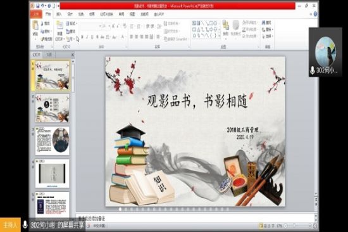Image resolution: width=348 pixels, height=232 pixels.
Task: Open the slide Layout (版式) dropdown
Action: 71,23
